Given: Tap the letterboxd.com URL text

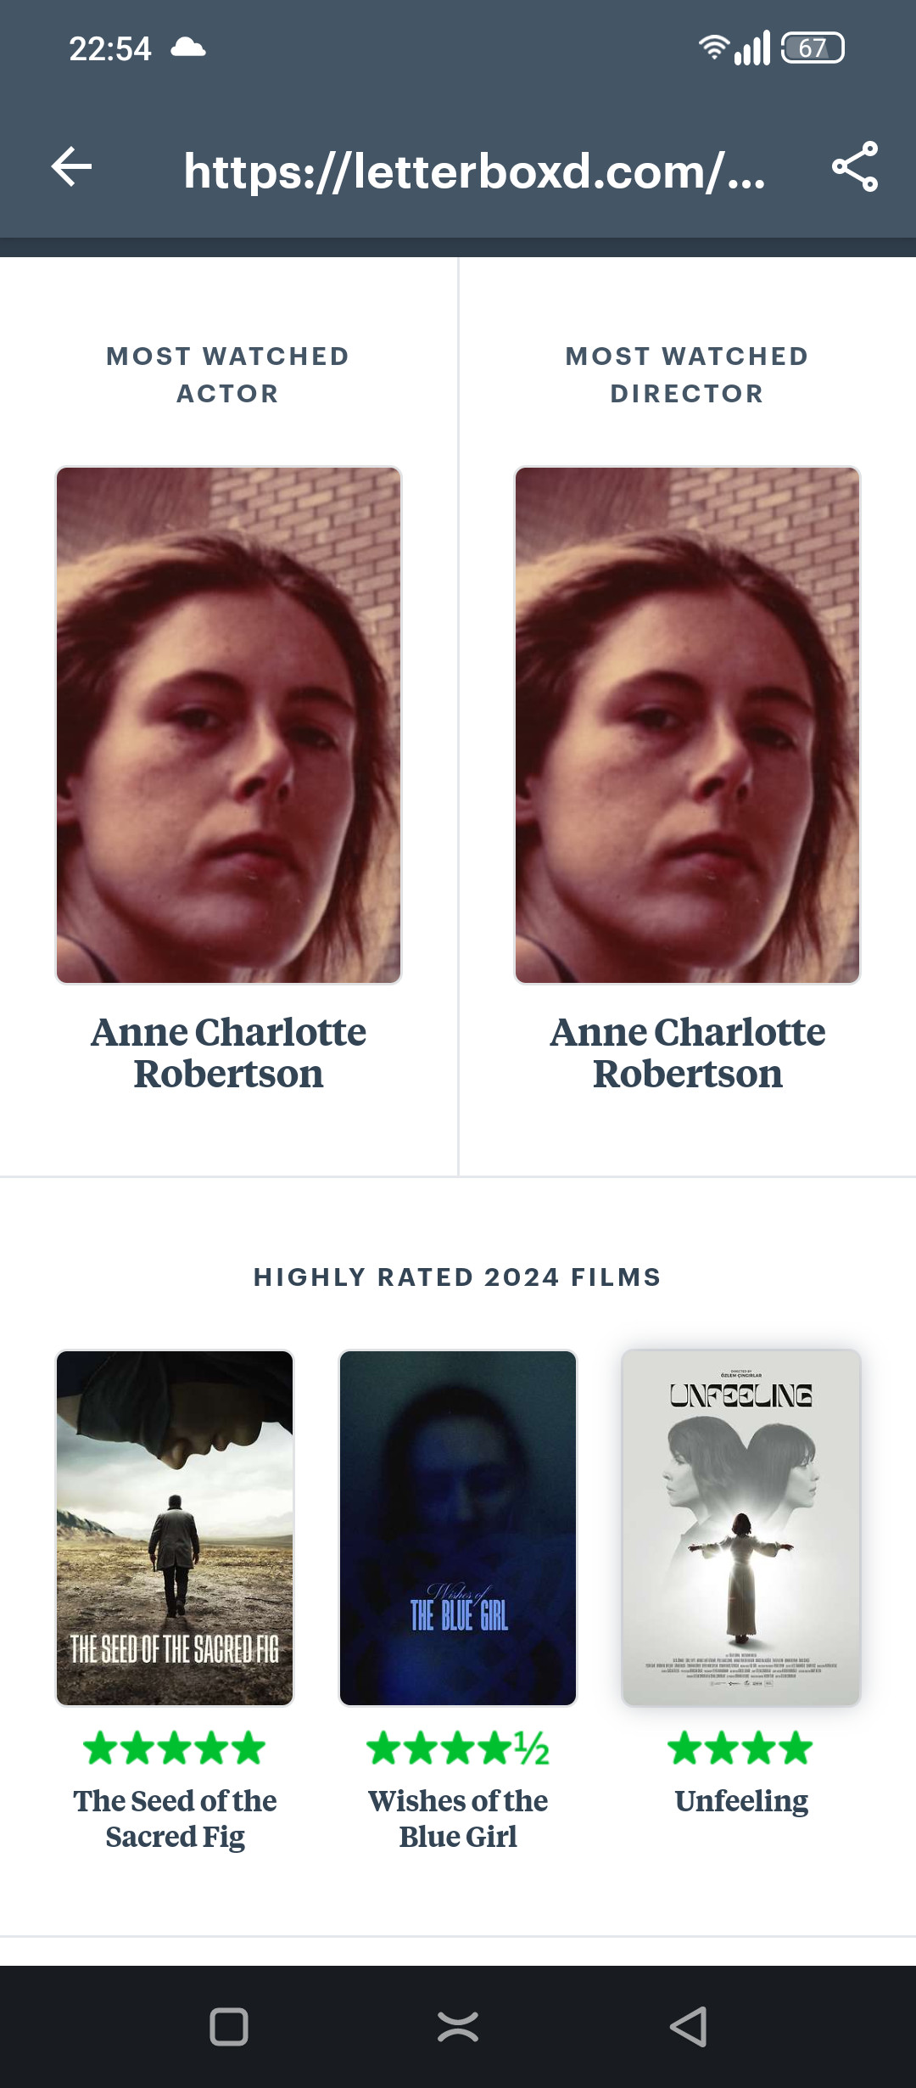Looking at the screenshot, I should tap(475, 171).
